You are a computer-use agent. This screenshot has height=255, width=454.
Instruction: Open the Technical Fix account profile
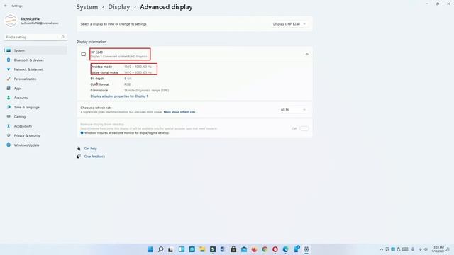(32, 21)
